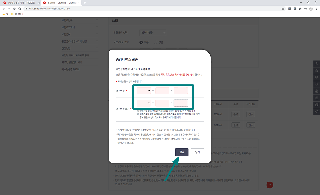Bookmark this page with the star icon
The height and width of the screenshot is (195, 320).
pos(283,9)
